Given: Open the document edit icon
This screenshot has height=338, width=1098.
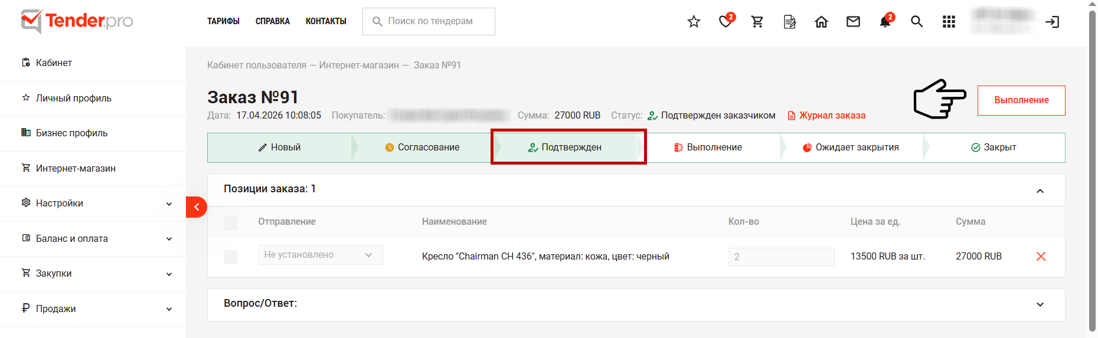Looking at the screenshot, I should point(789,22).
